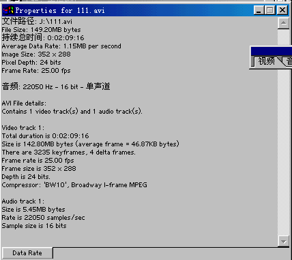Minimize the Properties for 111.avi window
This screenshot has width=292, height=260.
pos(259,10)
